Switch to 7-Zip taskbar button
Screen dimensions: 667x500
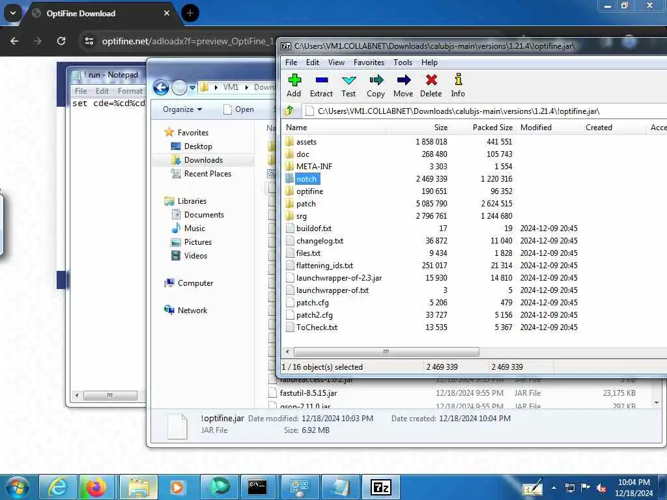tap(380, 487)
